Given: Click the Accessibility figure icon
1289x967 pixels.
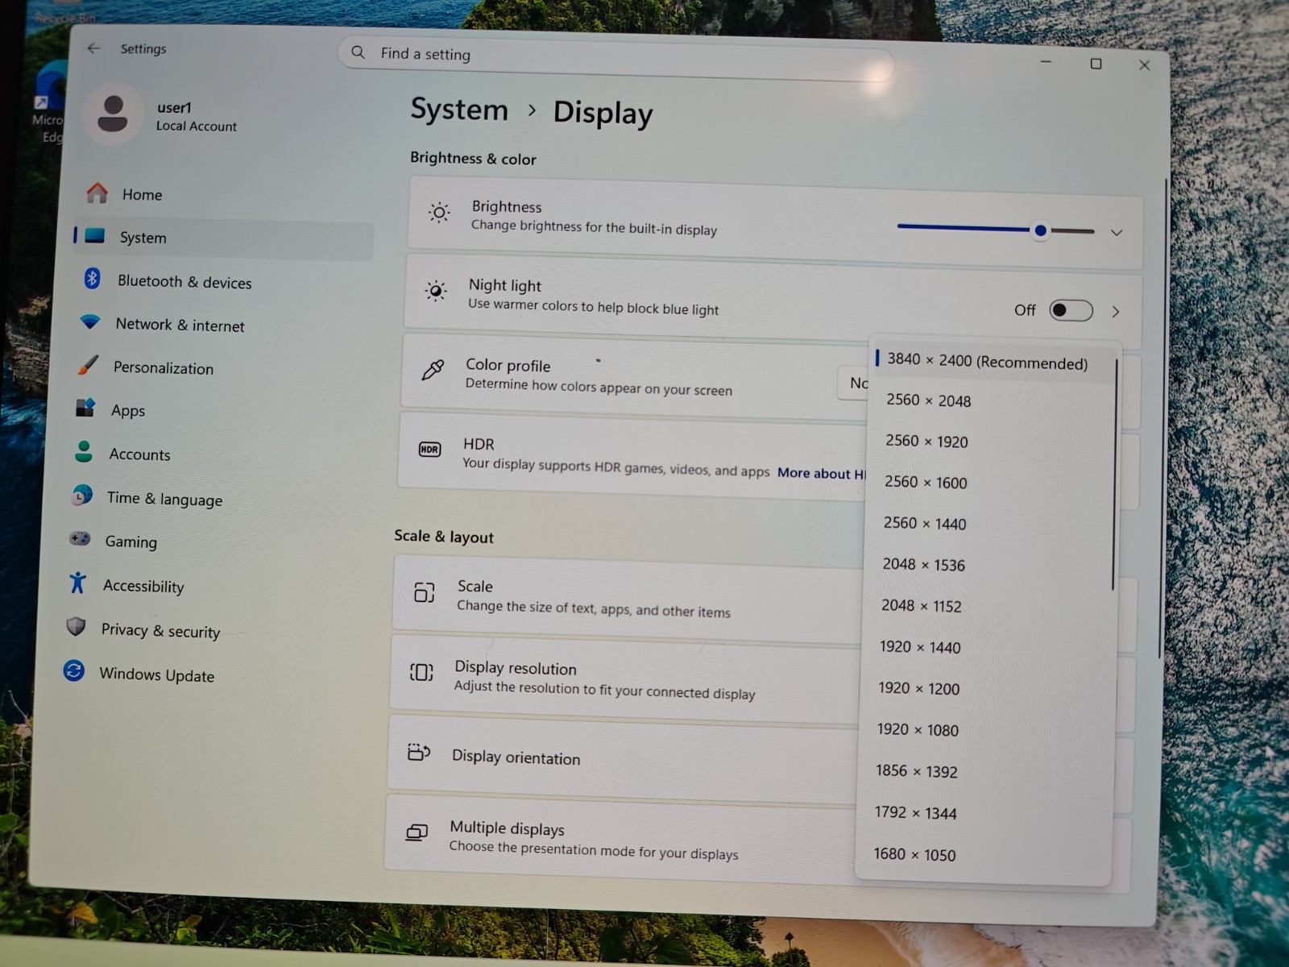Looking at the screenshot, I should (x=77, y=582).
